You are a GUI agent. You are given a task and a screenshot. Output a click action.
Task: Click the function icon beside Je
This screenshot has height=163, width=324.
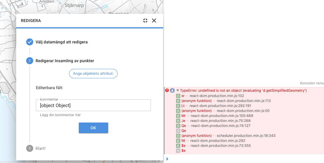(178, 121)
